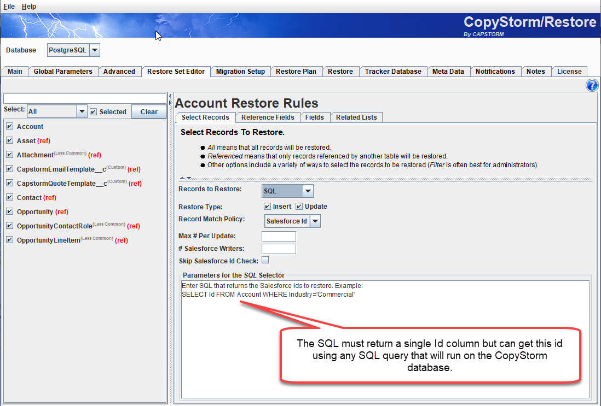Open the Restore Plan tab
Image resolution: width=601 pixels, height=406 pixels.
pos(296,72)
